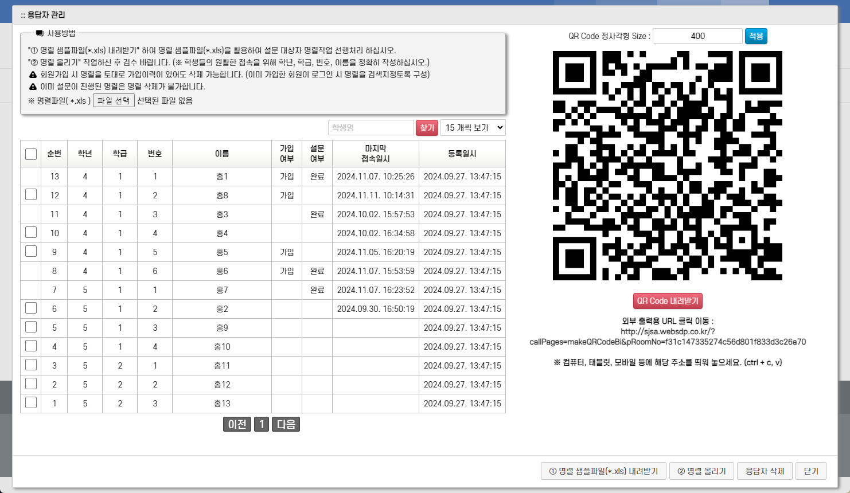Click the name cell 홍3
Screen dimensions: 850x493
(222, 214)
